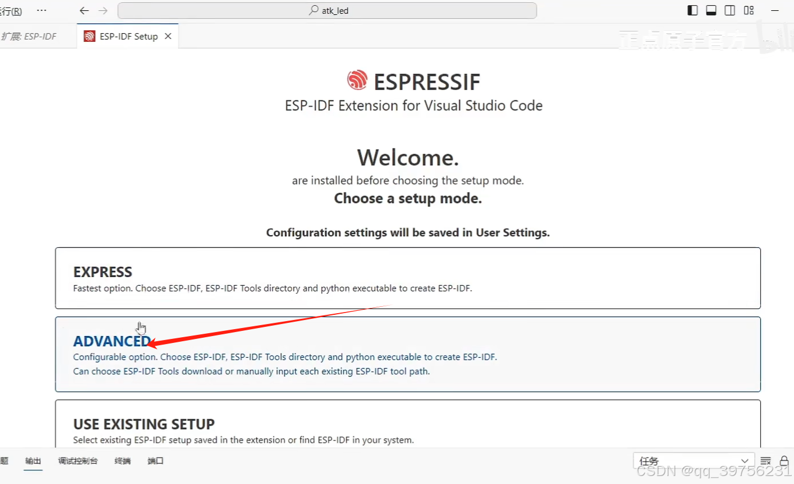Clear the output panel content
The height and width of the screenshot is (484, 794).
[765, 460]
